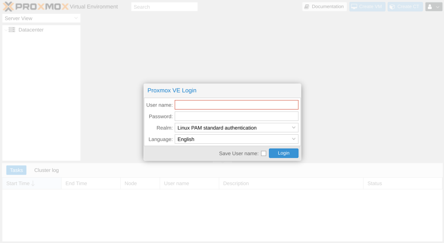Click the top Search box
Viewport: 444px width, 243px height.
point(164,7)
